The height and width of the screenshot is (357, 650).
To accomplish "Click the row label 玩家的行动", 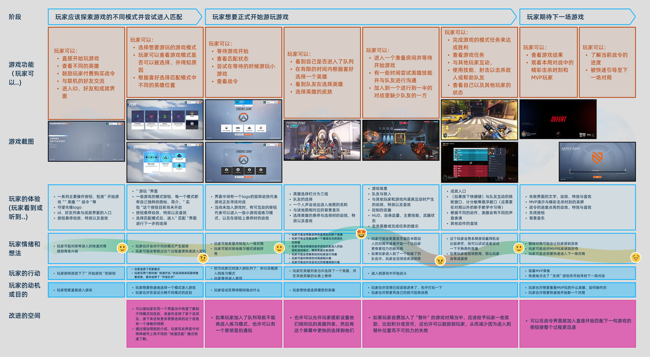I will [x=24, y=273].
